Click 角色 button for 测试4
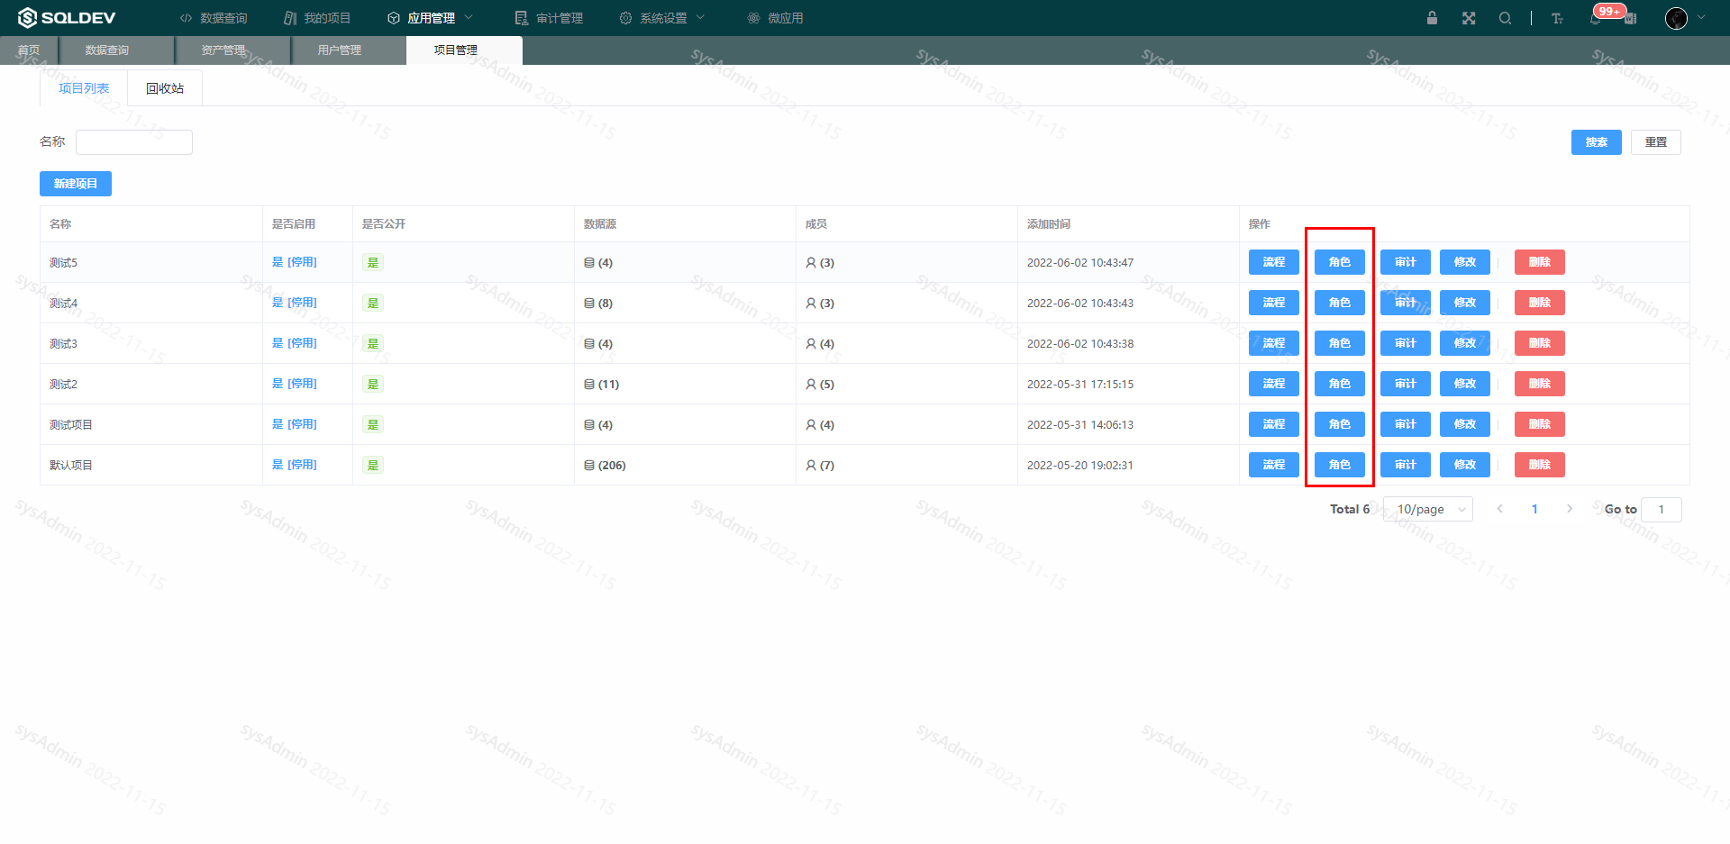Image resolution: width=1730 pixels, height=844 pixels. (1340, 303)
